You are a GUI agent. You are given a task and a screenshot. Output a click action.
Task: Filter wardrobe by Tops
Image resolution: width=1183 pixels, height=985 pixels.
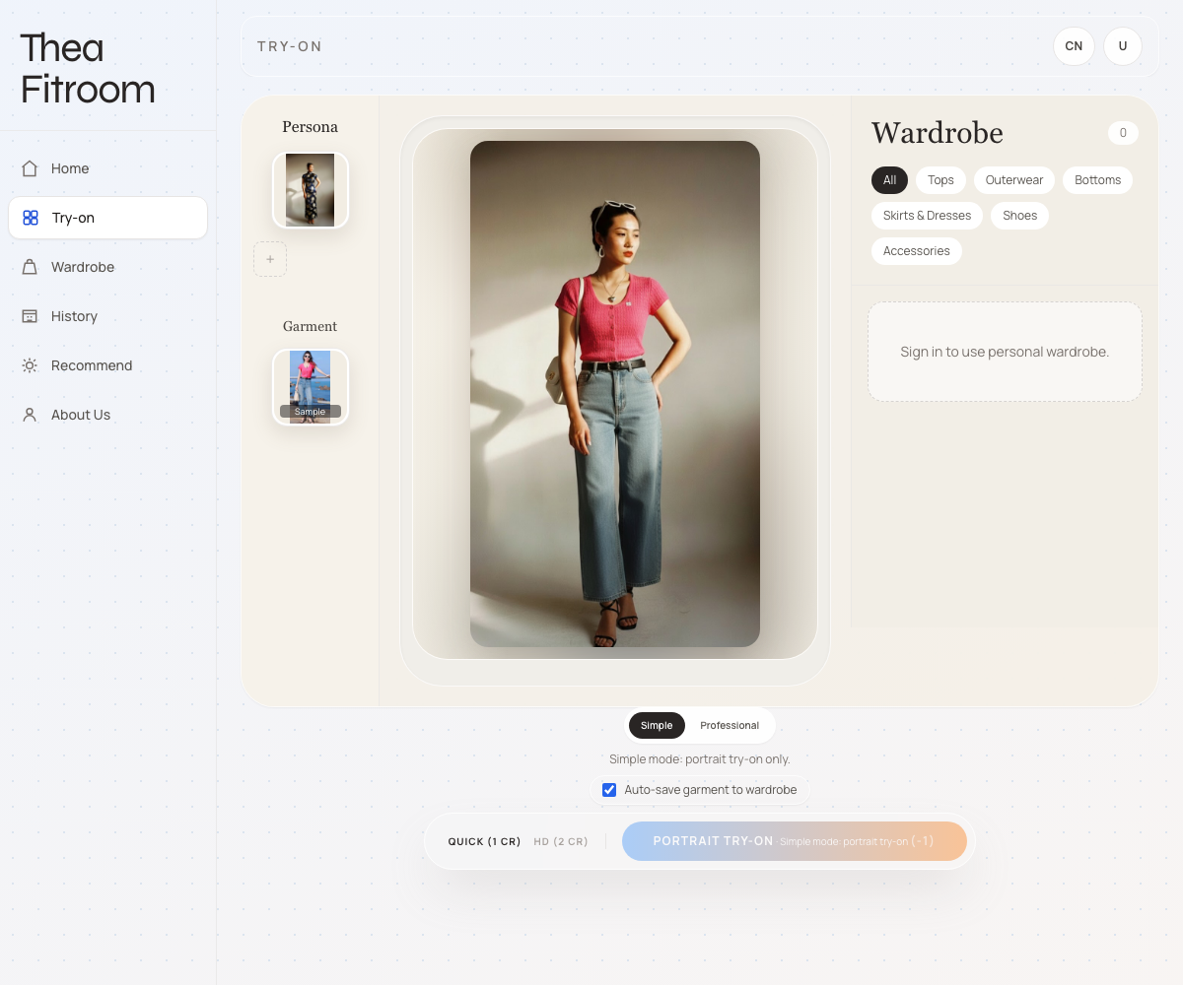click(940, 180)
